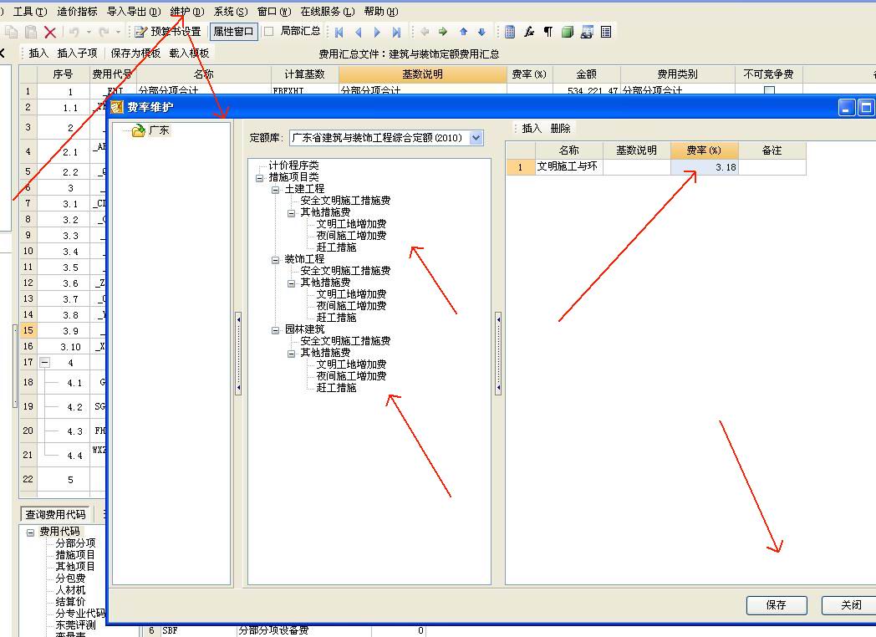
Task: Click the green right arrow icon
Action: [x=443, y=32]
